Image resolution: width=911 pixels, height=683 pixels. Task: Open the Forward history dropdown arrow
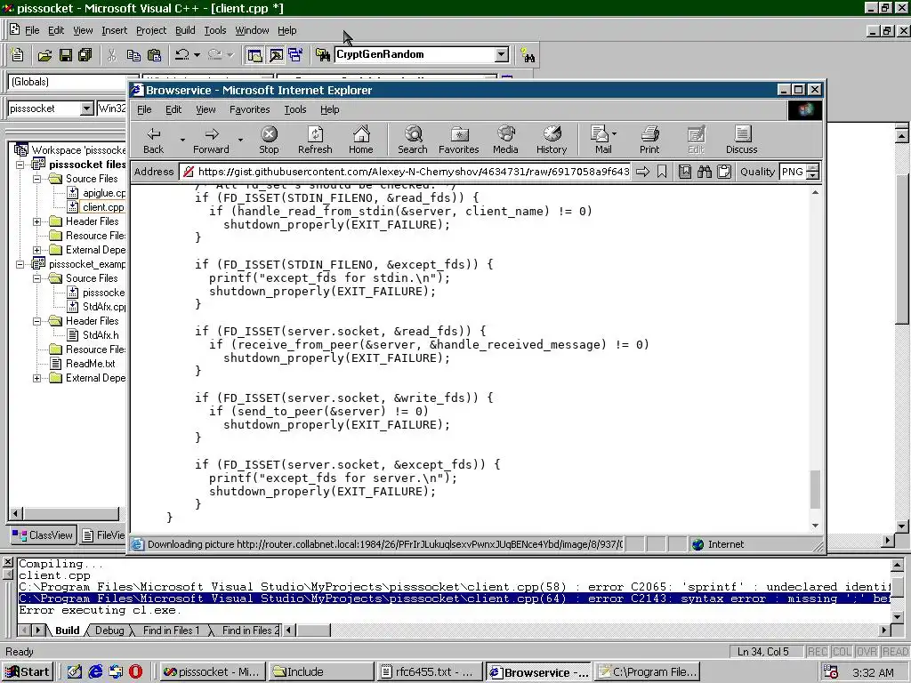pyautogui.click(x=240, y=140)
